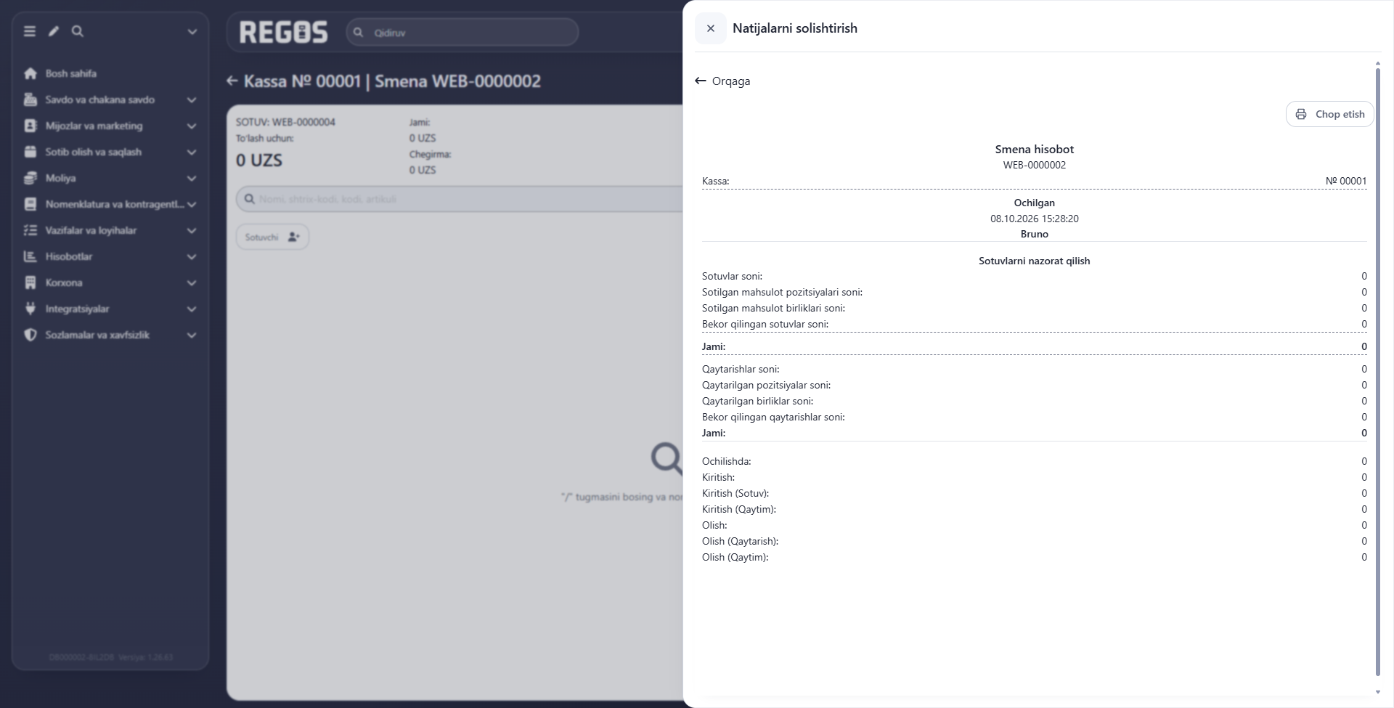Click the report panel vertical scrollbar
Screen dimensions: 1394x708
pyautogui.click(x=1377, y=371)
